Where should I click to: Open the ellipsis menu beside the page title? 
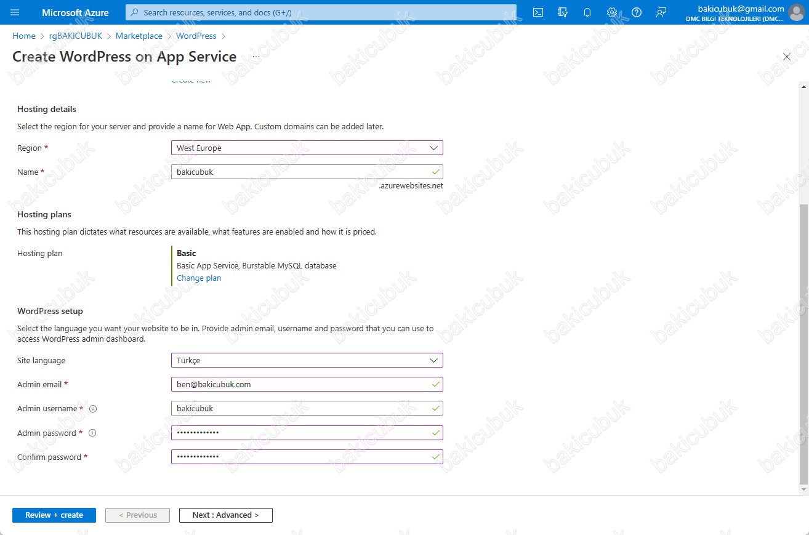coord(256,57)
